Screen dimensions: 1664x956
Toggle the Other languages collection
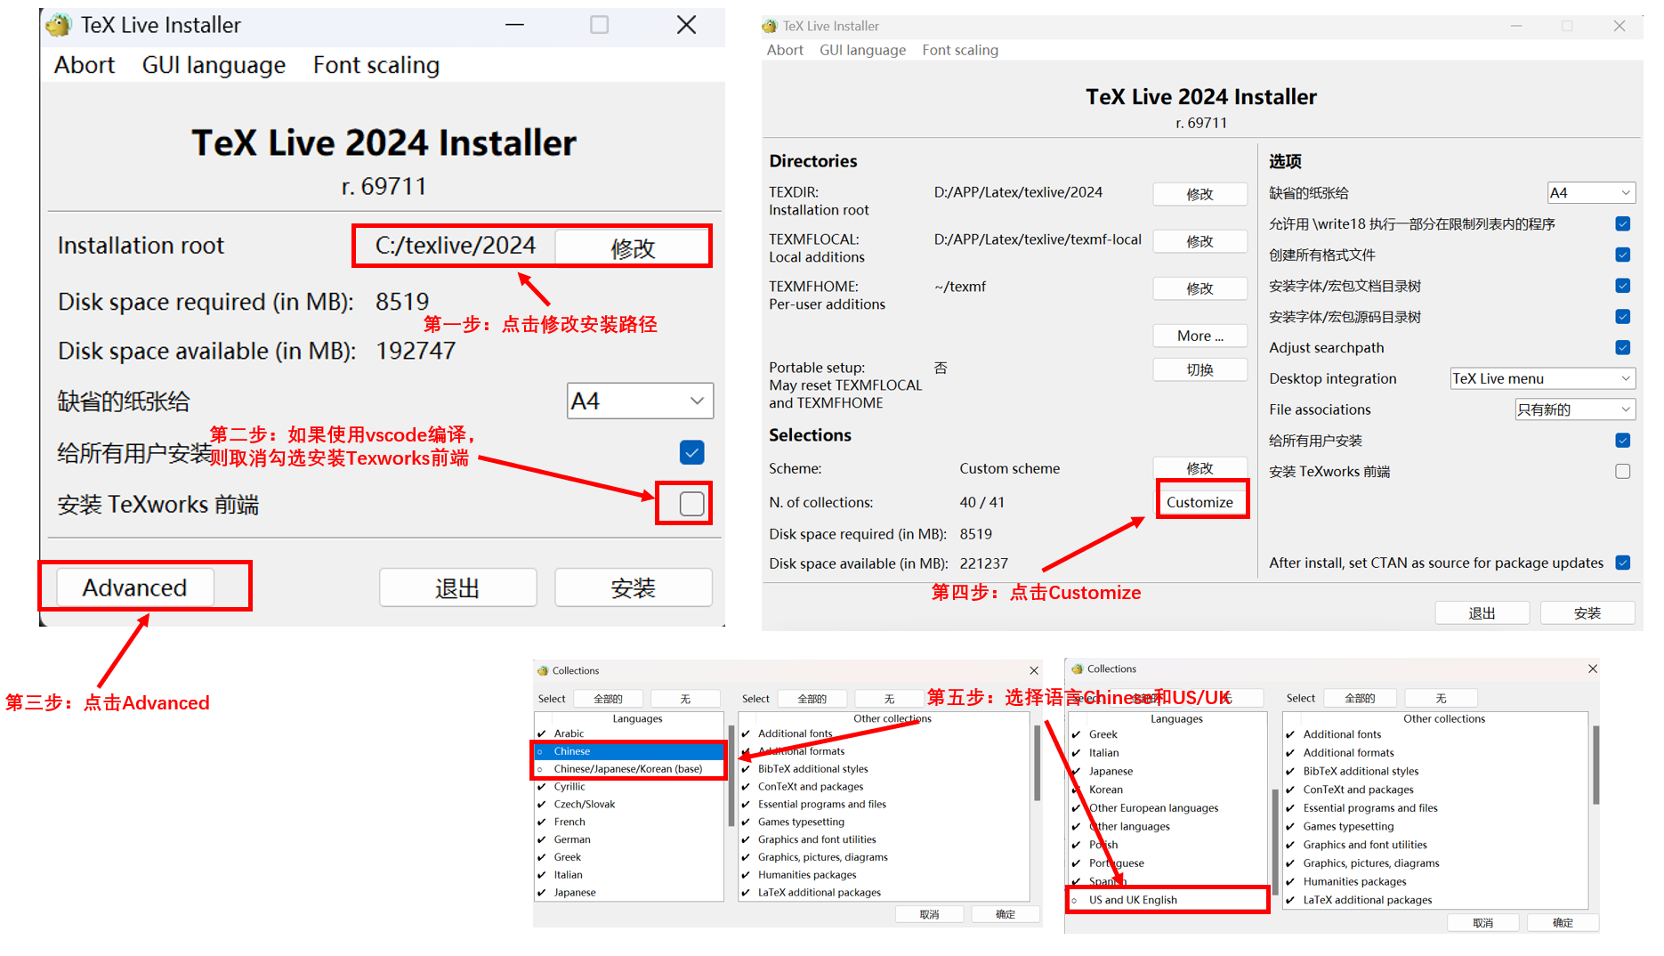point(1167,827)
